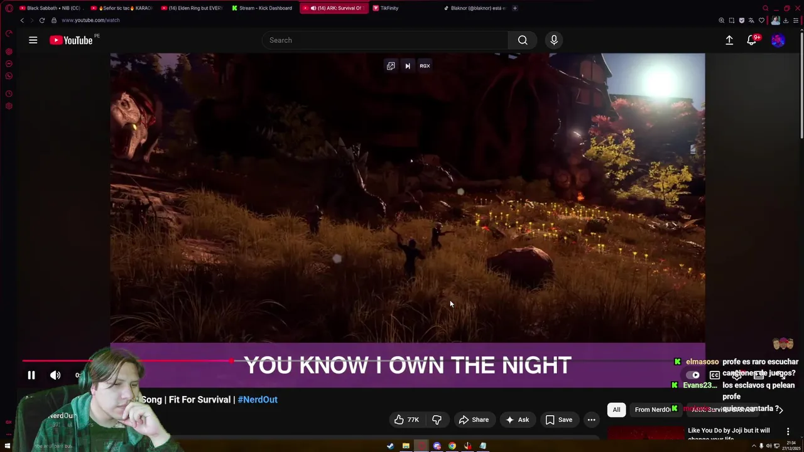Switch to Señor tic tac KARAOKE tab
This screenshot has width=804, height=452.
(x=122, y=8)
